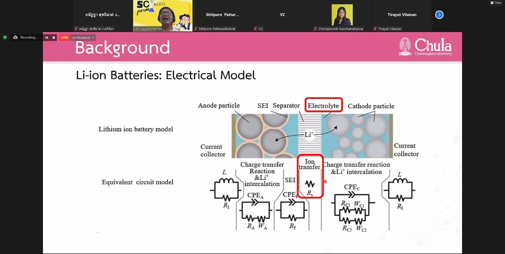This screenshot has width=505, height=254.
Task: Click the Electrolyte label in diagram
Action: [x=323, y=105]
